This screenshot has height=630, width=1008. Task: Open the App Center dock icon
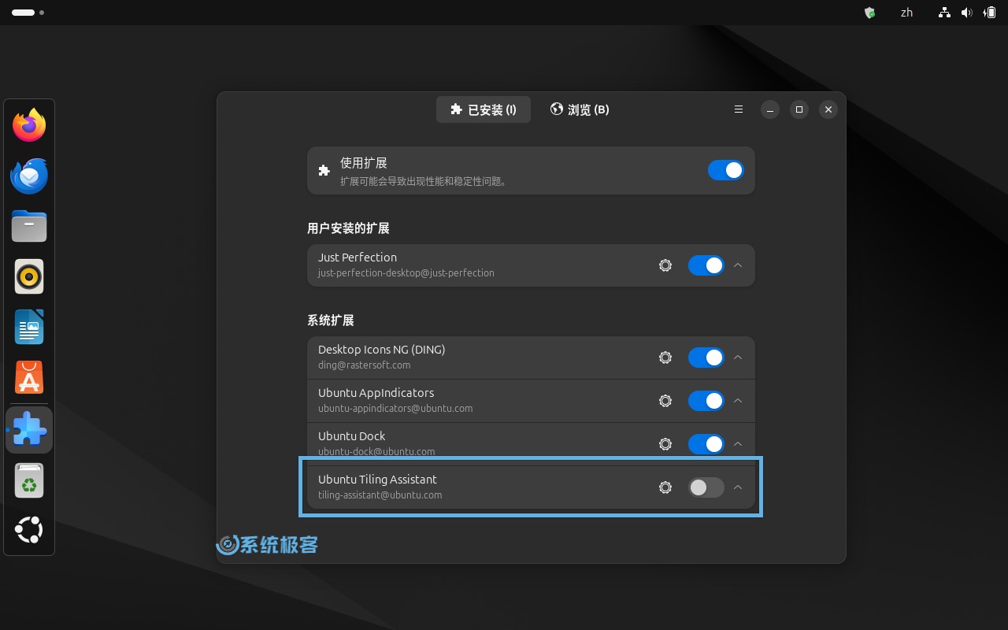29,377
